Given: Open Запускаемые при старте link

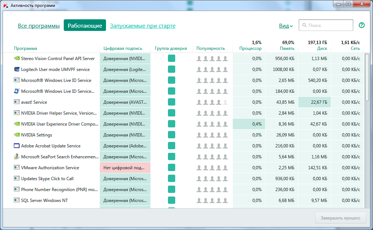Looking at the screenshot, I should (143, 26).
